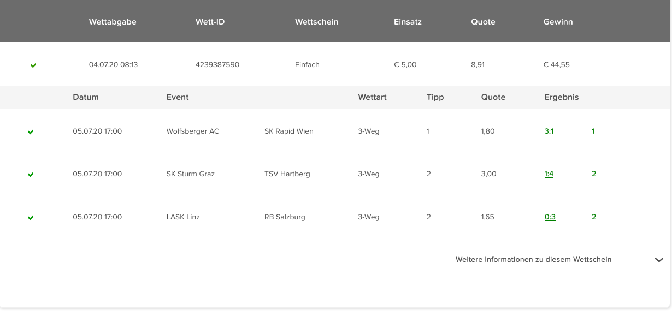The width and height of the screenshot is (672, 311).
Task: Click the Wett-ID column header
Action: pyautogui.click(x=210, y=22)
